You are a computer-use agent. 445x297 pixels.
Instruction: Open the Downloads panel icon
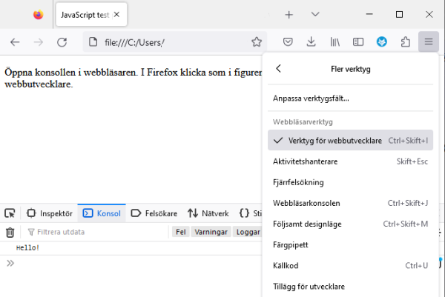pyautogui.click(x=311, y=42)
